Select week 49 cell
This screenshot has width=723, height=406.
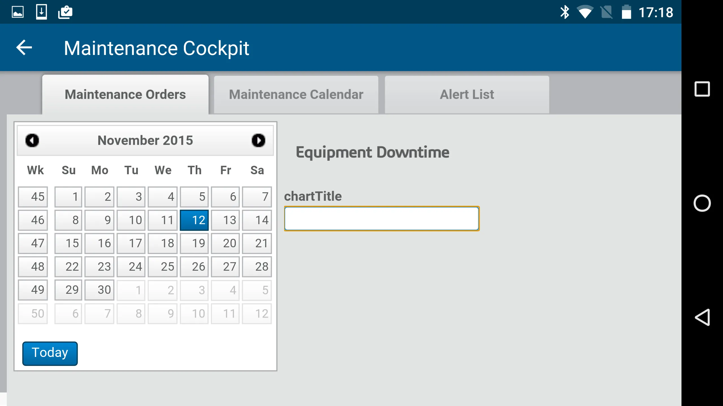[33, 290]
